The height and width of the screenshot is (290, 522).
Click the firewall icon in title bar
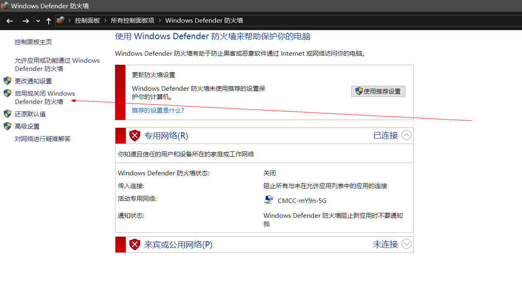pos(5,6)
